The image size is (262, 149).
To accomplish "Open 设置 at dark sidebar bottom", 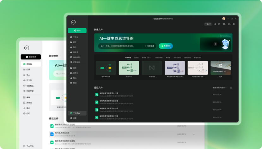I will [x=75, y=118].
